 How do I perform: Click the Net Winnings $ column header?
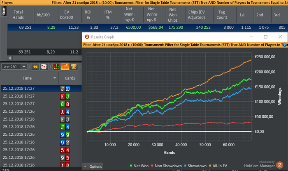click(x=151, y=14)
